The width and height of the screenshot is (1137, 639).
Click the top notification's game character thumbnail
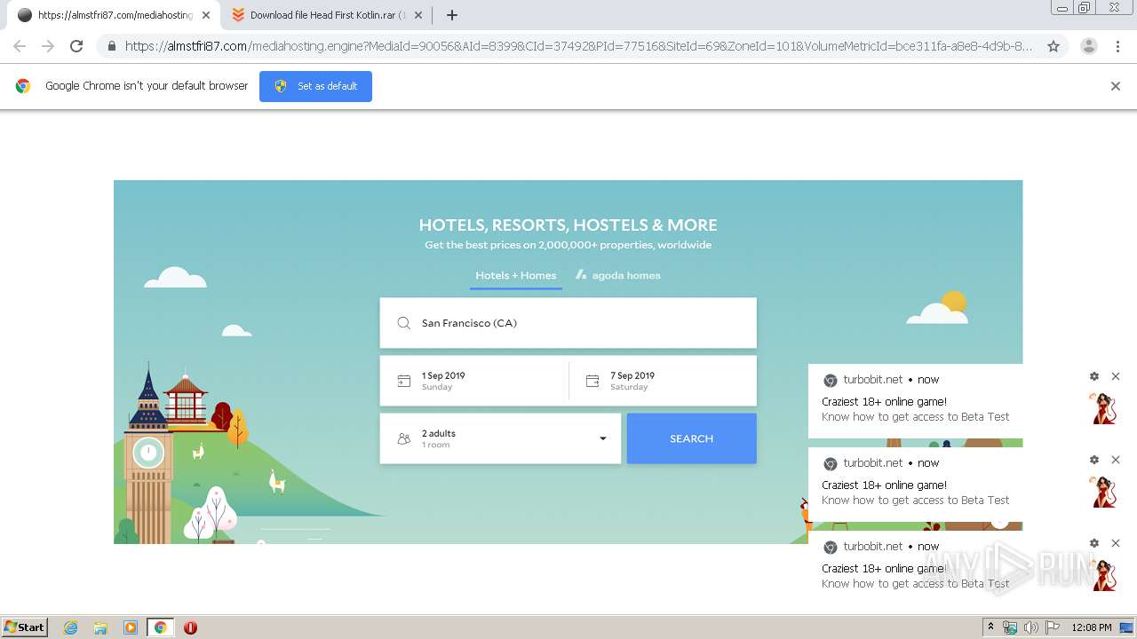(1104, 408)
